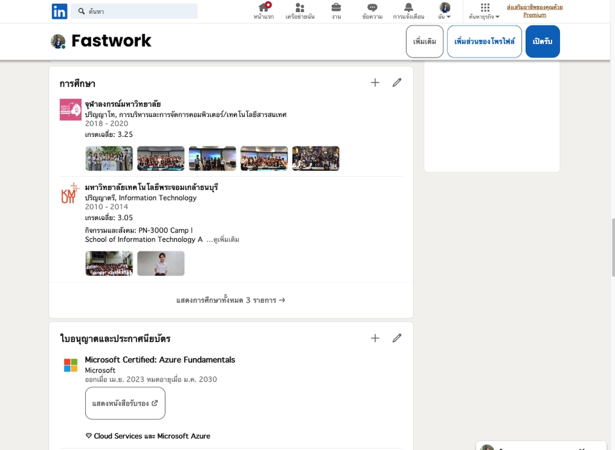Focus the search input field

pos(134,12)
